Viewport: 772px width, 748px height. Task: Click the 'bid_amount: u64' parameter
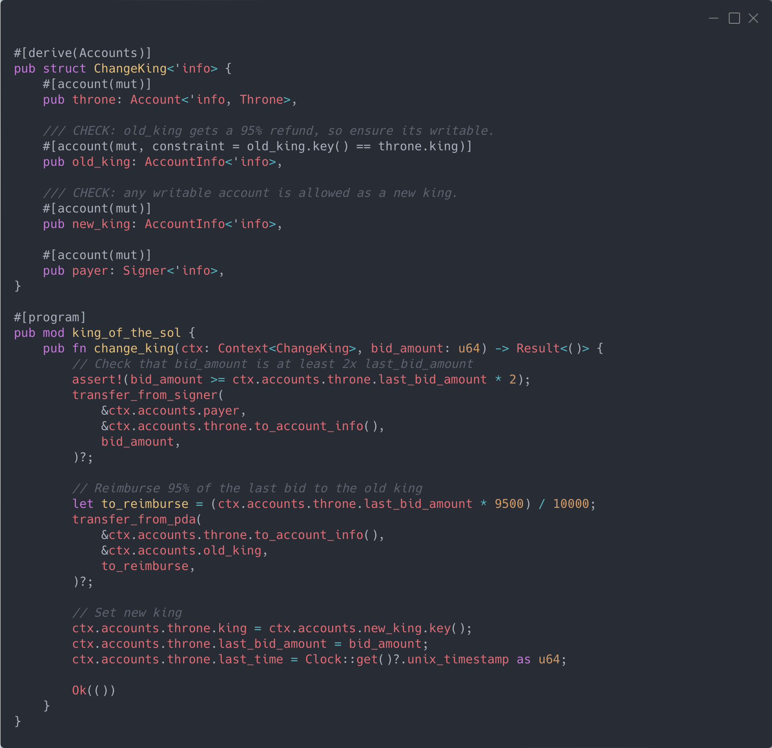pyautogui.click(x=425, y=349)
